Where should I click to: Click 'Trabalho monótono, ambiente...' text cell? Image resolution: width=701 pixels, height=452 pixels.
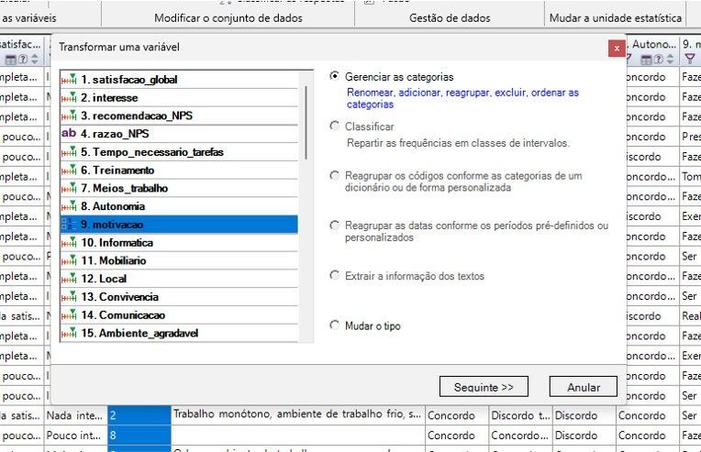pos(298,415)
